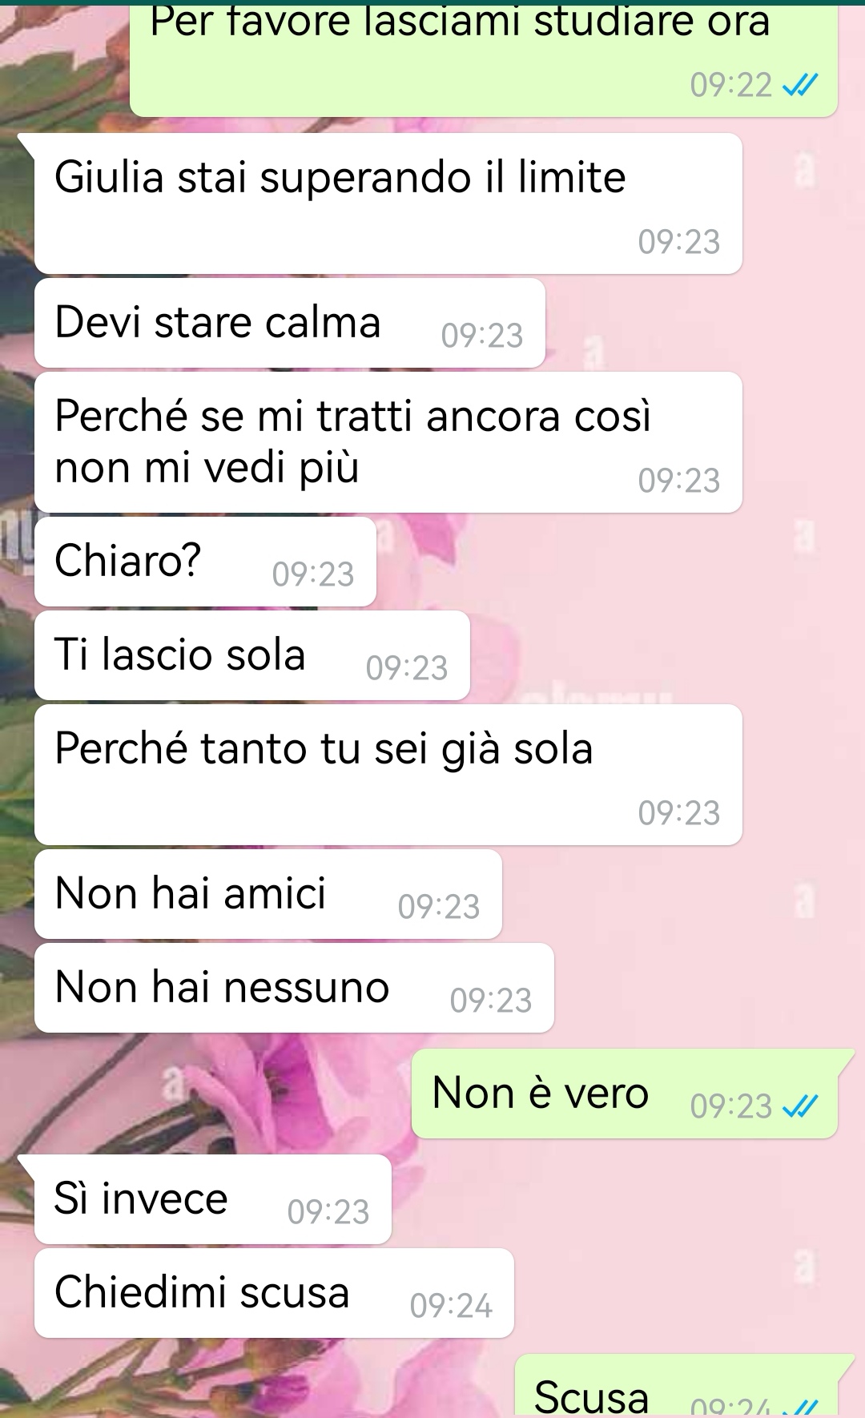This screenshot has width=865, height=1418.
Task: Select the 'Sì invece' message
Action: (x=213, y=1199)
